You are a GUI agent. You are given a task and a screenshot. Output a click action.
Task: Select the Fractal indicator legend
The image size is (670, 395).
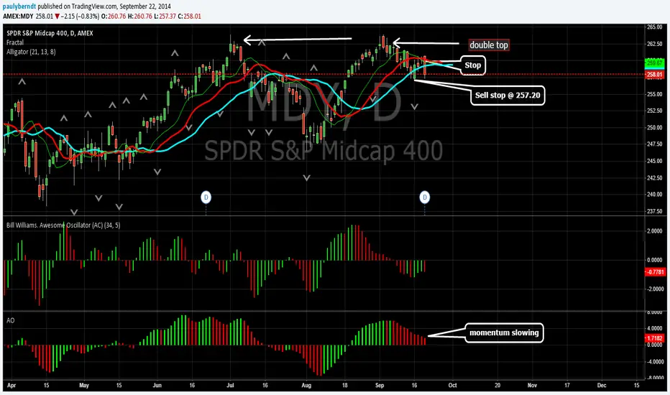[15, 42]
